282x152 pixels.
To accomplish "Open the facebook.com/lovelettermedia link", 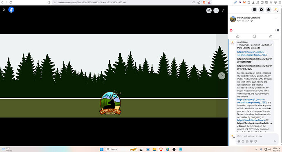I will tap(255, 125).
